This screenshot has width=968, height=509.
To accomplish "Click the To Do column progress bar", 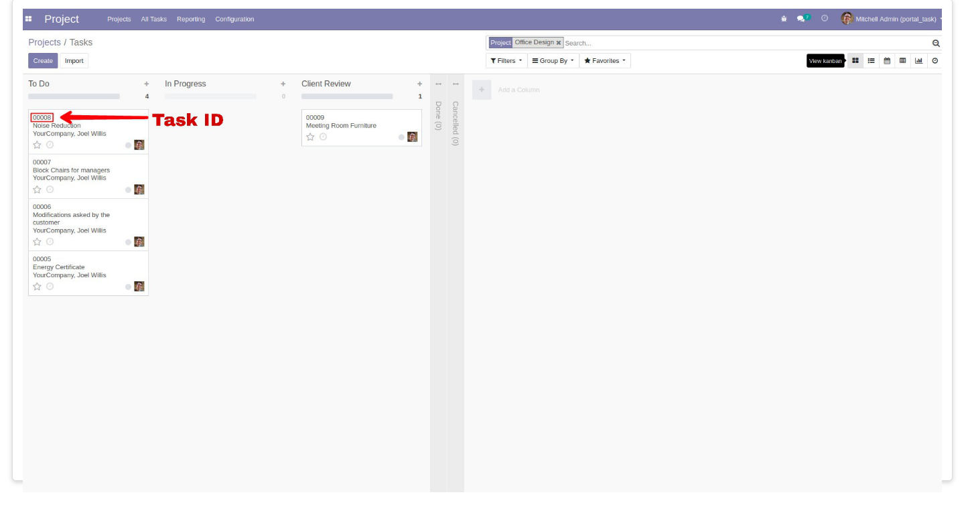I will 74,96.
